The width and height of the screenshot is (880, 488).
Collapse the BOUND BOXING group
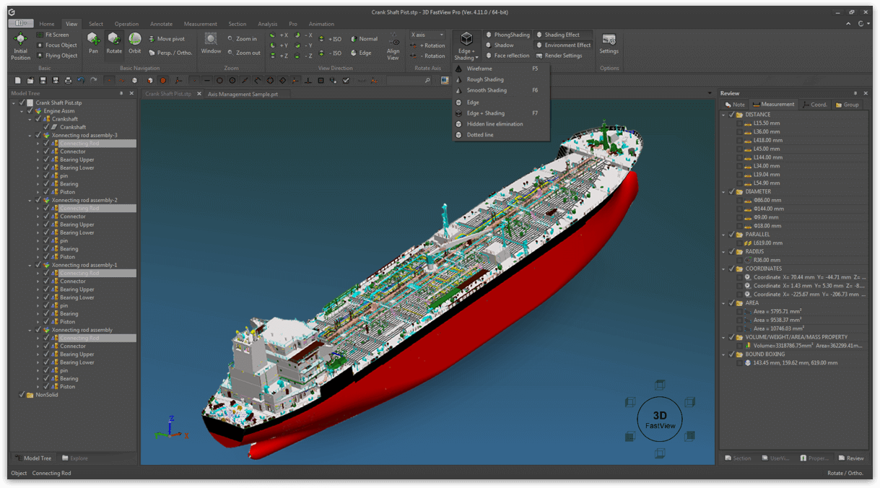click(723, 354)
